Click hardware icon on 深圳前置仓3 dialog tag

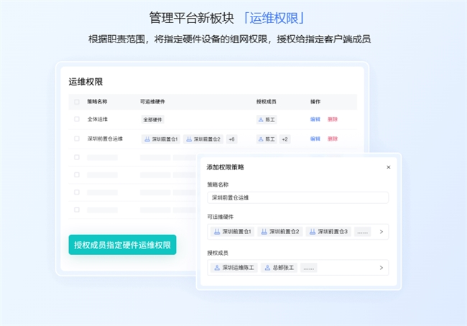point(313,232)
